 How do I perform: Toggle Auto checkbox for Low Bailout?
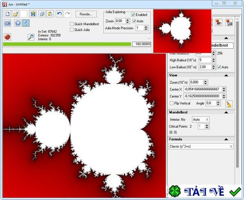point(219,67)
